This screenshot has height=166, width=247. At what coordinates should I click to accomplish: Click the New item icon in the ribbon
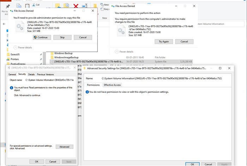click(x=102, y=5)
